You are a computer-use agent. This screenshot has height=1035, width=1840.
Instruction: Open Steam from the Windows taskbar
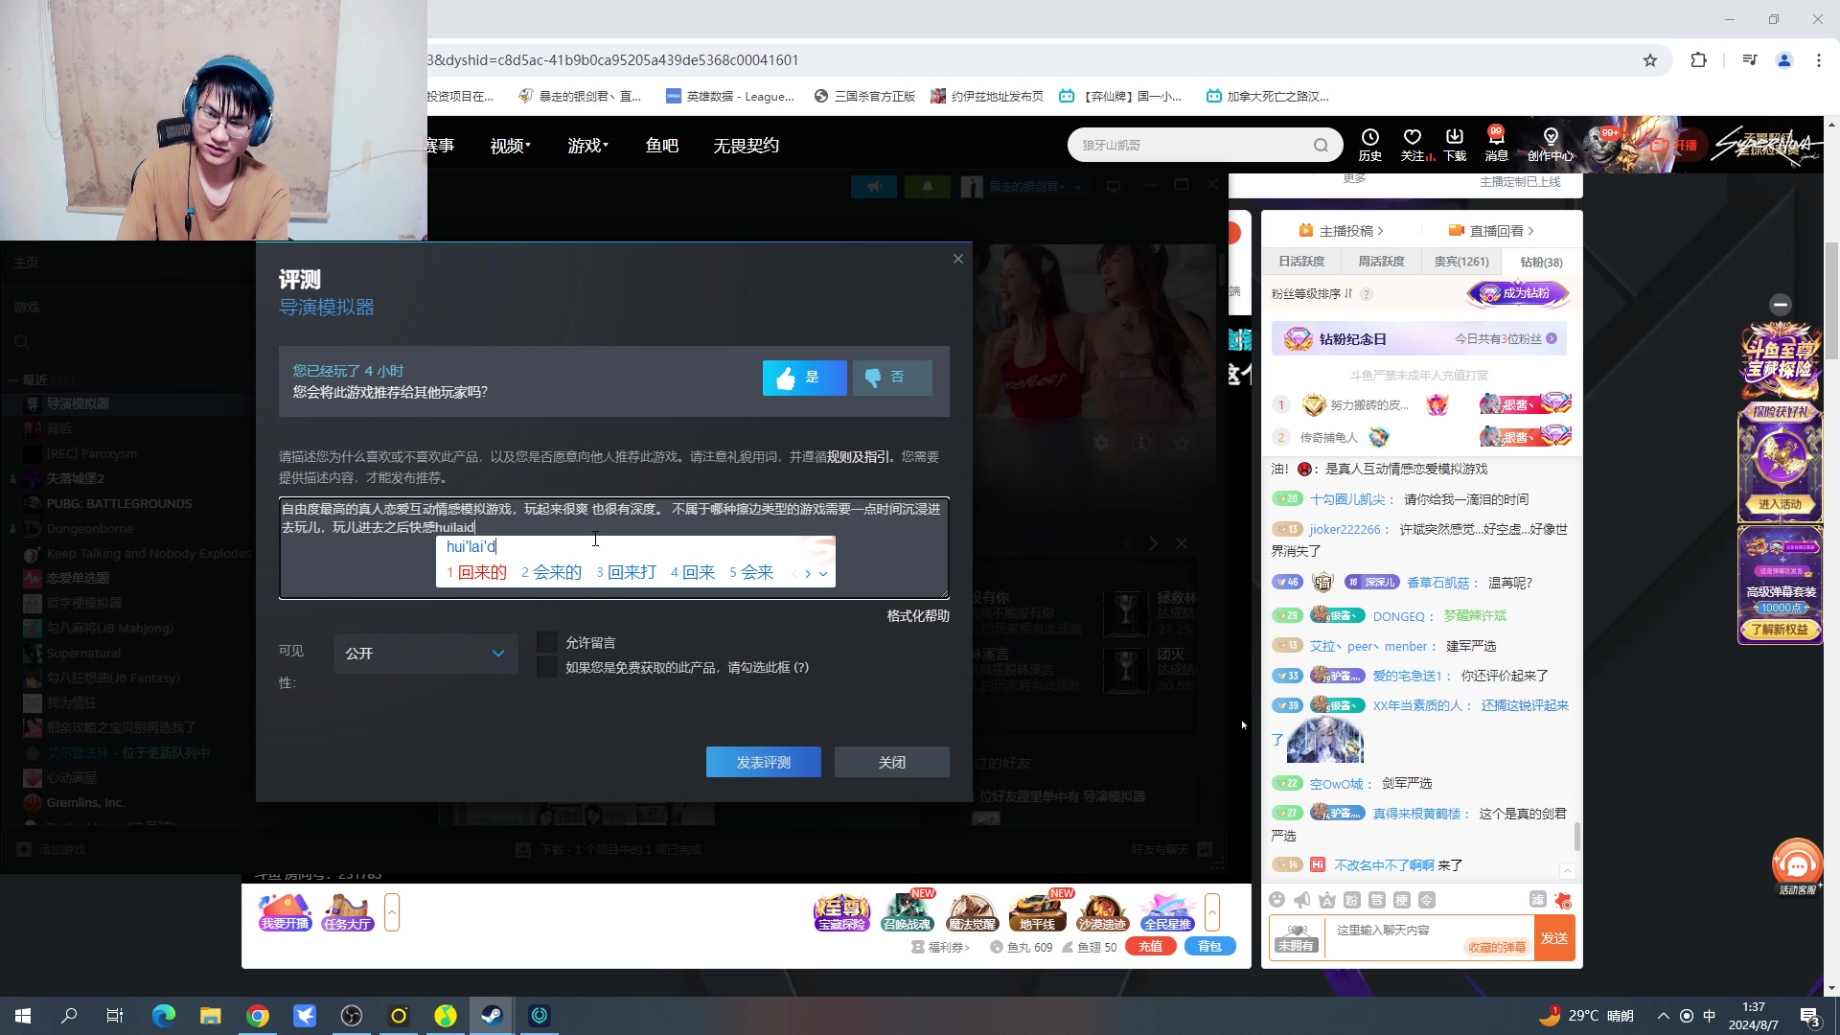click(492, 1015)
